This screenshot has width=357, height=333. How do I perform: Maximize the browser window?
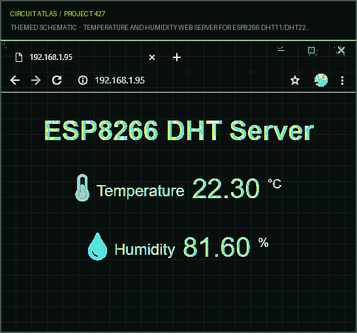[311, 50]
